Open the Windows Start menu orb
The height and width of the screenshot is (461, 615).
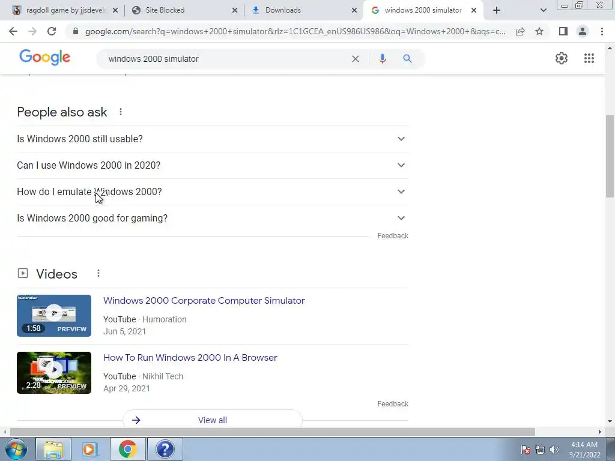coord(15,449)
